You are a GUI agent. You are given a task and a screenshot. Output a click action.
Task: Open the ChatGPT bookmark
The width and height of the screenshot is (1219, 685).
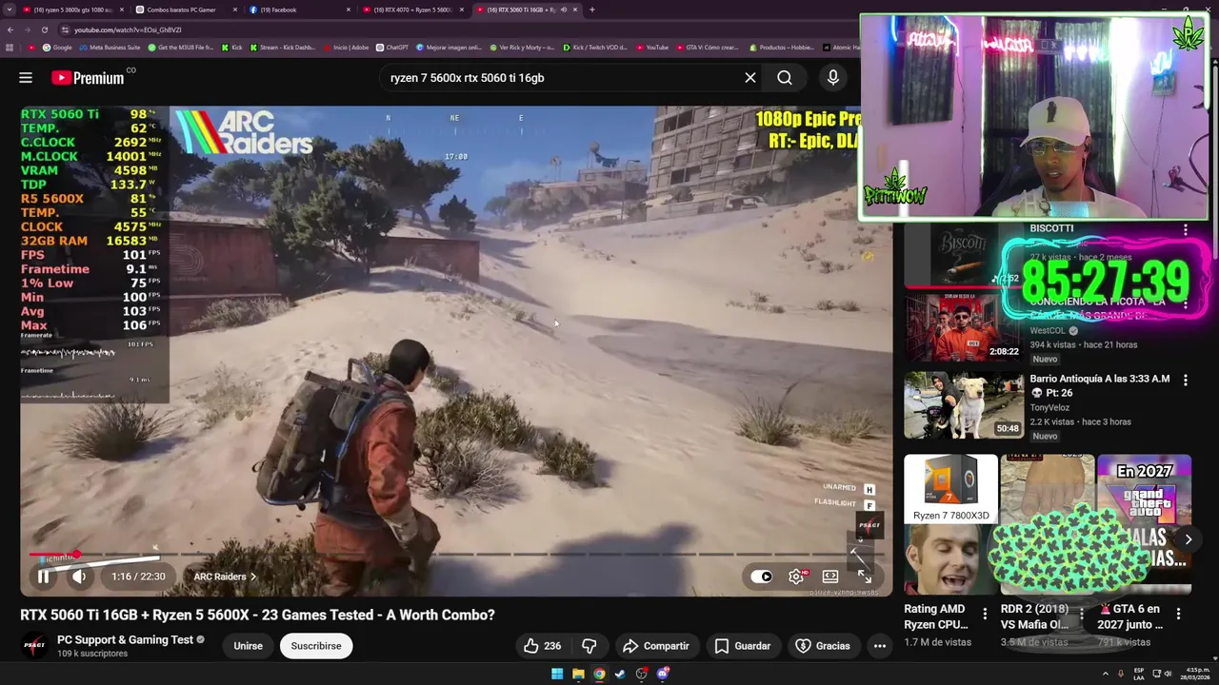click(392, 47)
